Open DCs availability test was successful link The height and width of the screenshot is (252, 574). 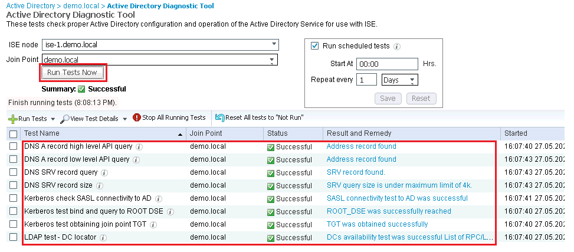coord(410,237)
